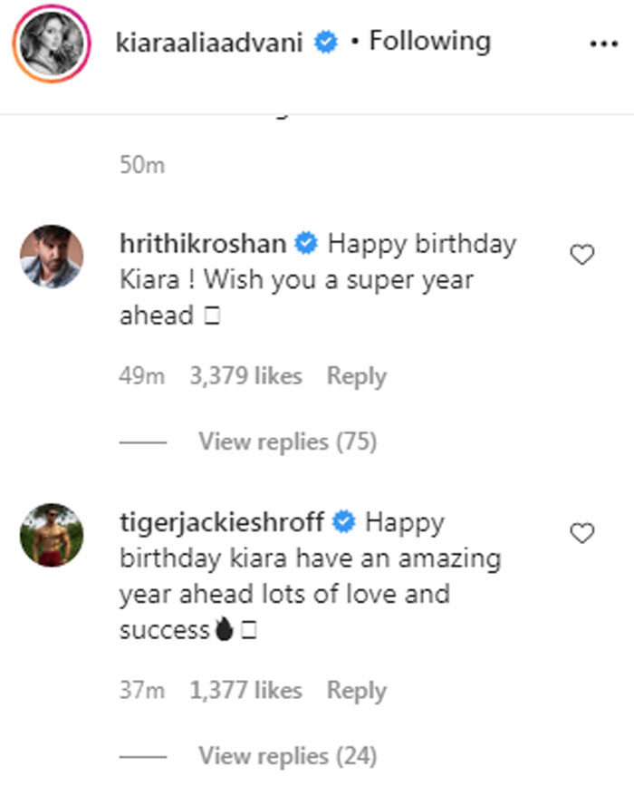Screen dimensions: 634x786
Task: Open the hrithikroshan username link
Action: pos(203,244)
